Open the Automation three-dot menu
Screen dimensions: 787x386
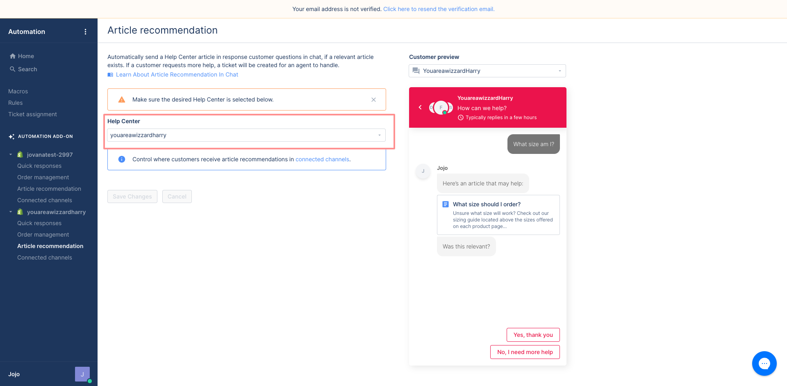pyautogui.click(x=85, y=32)
